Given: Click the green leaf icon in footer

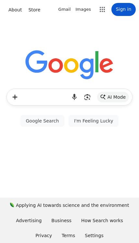Looking at the screenshot, I should [12, 205].
